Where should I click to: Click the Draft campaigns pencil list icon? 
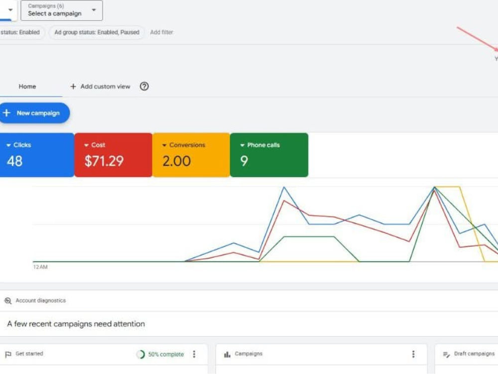click(446, 354)
